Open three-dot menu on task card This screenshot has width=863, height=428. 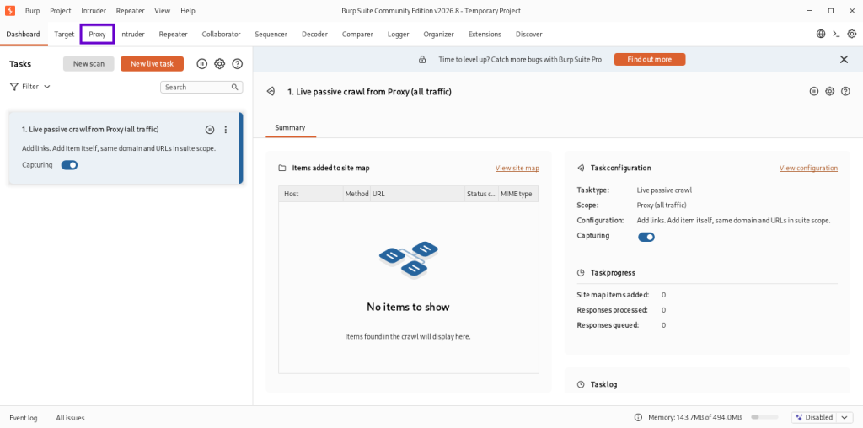click(226, 130)
